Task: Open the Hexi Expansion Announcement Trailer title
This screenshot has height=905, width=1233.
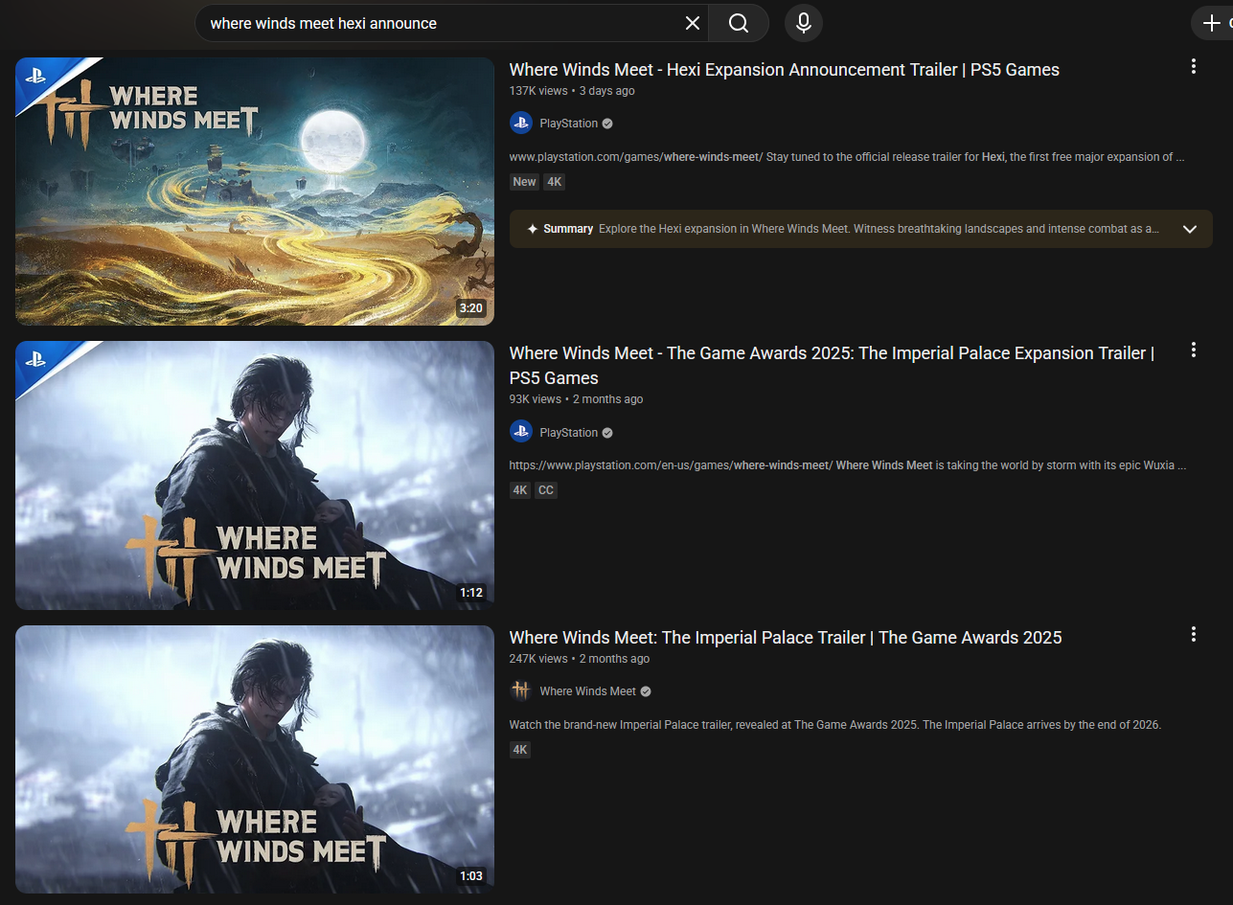Action: coord(785,70)
